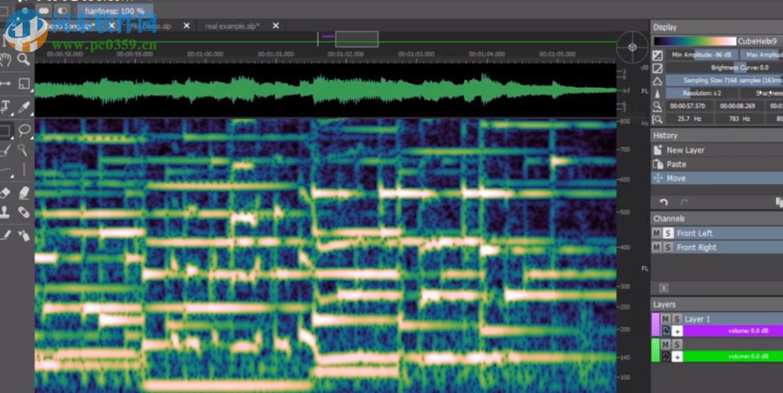The width and height of the screenshot is (783, 393).
Task: Solo the Front Left channel
Action: coord(668,233)
